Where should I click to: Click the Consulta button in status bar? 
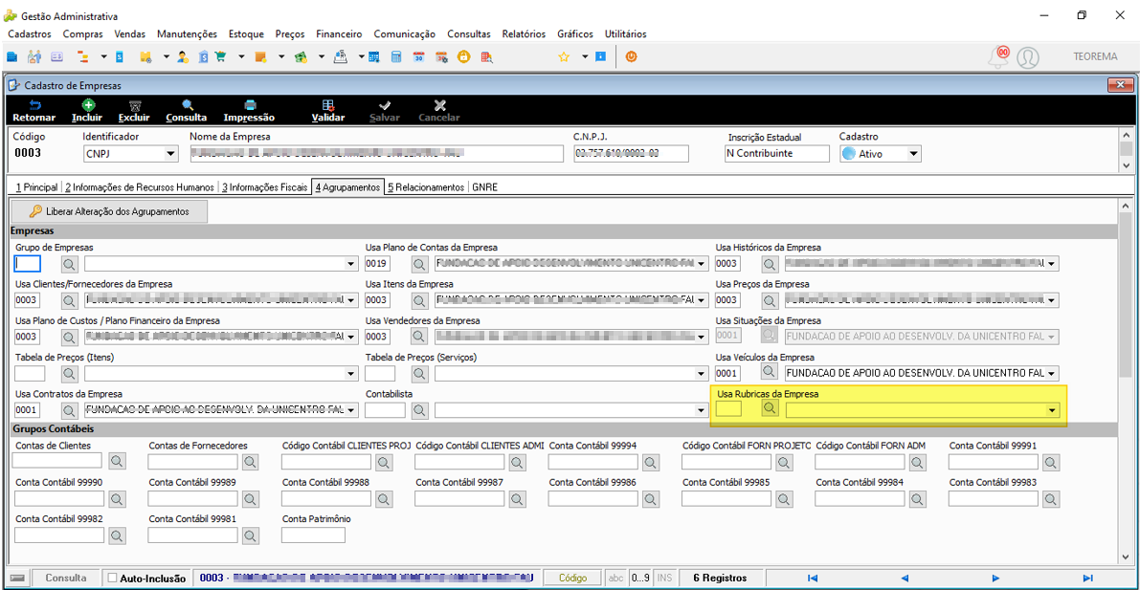(66, 579)
